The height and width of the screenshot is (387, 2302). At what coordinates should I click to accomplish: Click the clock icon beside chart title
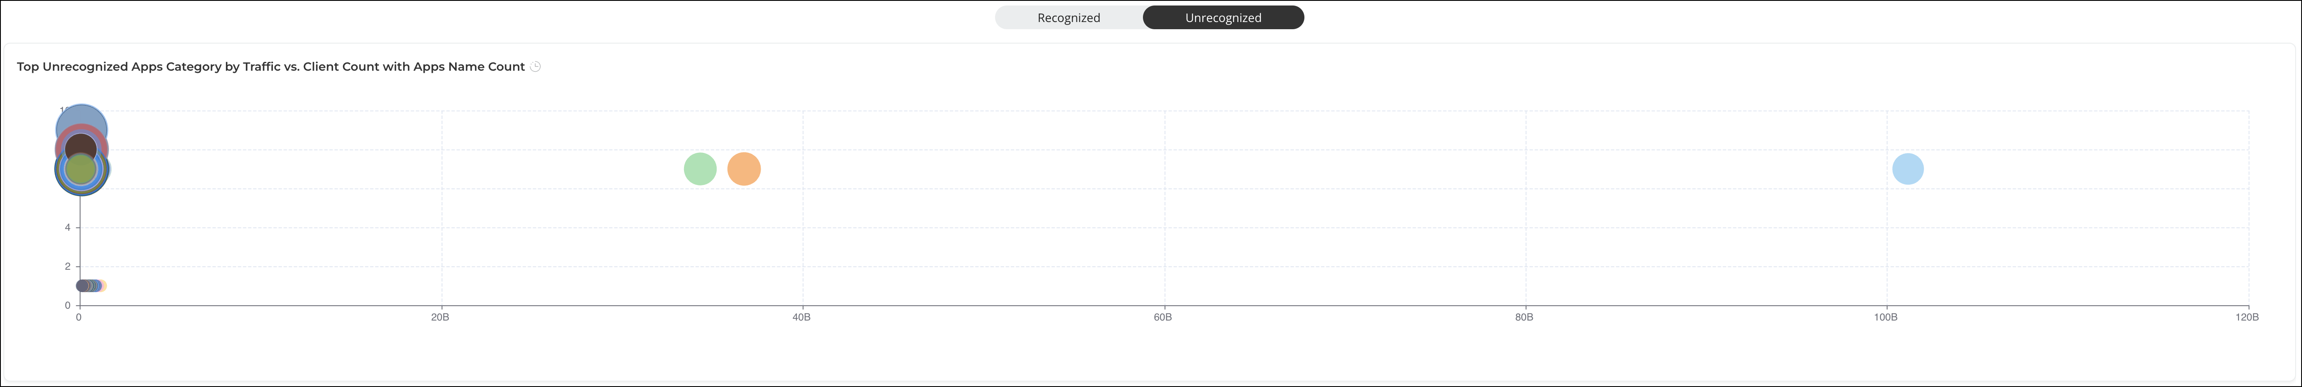pos(535,67)
